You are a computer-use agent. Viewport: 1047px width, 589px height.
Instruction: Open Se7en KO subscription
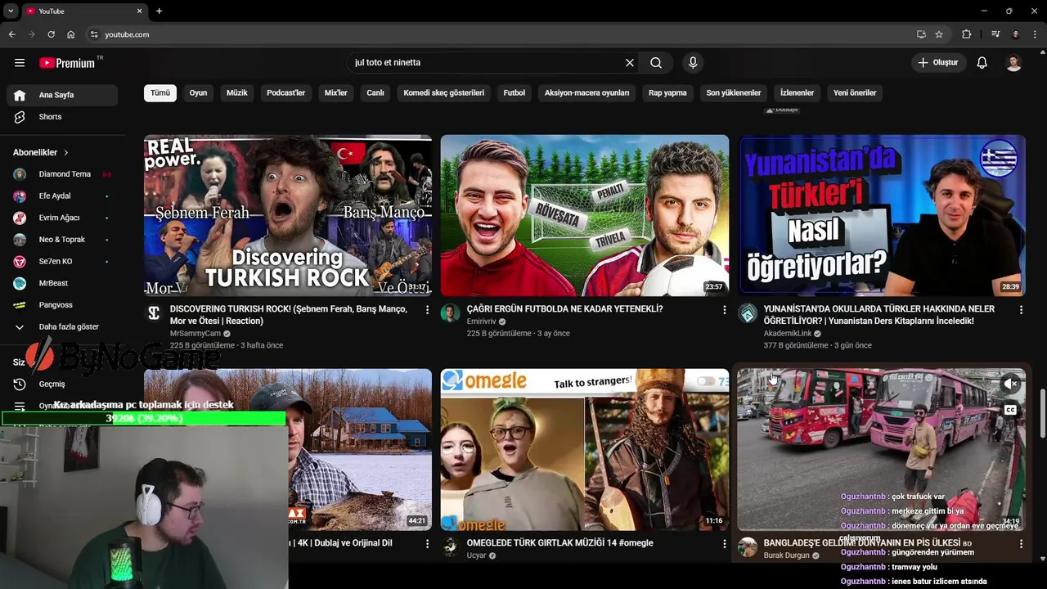tap(62, 261)
